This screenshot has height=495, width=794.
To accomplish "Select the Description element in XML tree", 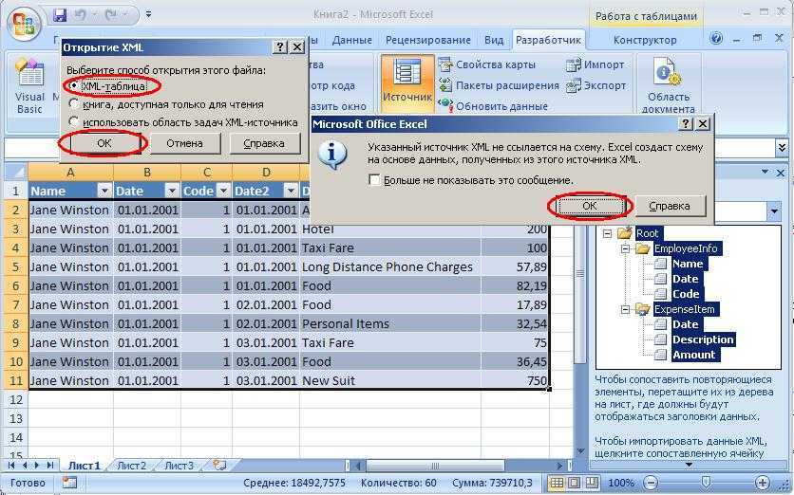I will tap(703, 339).
